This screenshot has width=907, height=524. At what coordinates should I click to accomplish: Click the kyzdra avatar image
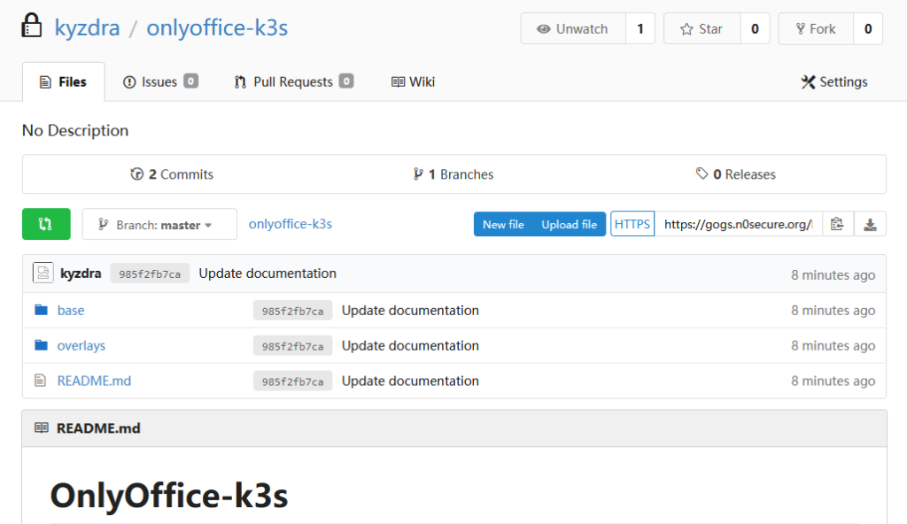pos(43,273)
